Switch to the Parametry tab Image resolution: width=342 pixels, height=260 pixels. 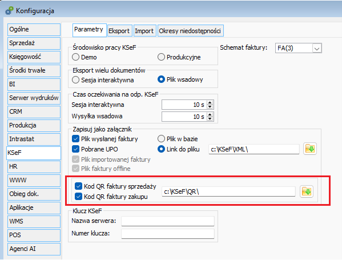point(89,30)
